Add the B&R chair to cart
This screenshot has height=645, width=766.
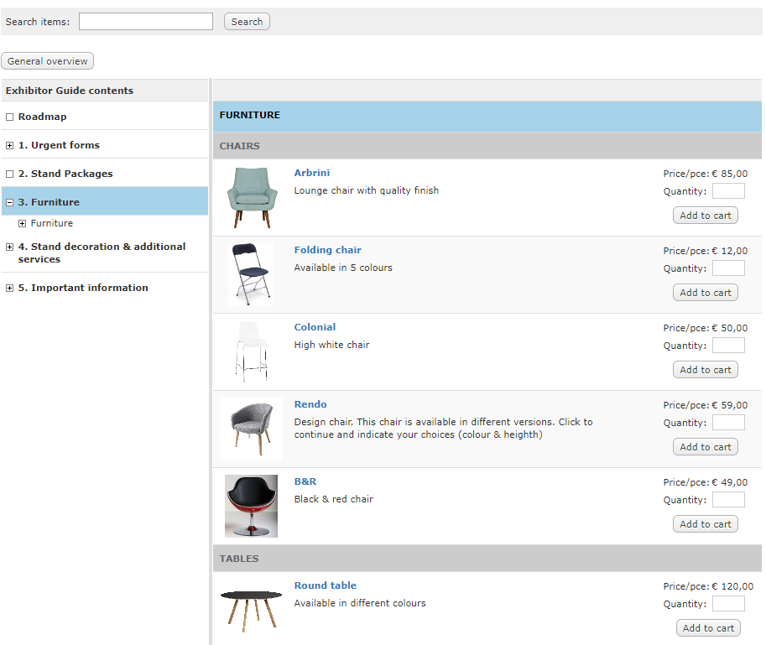coord(705,524)
